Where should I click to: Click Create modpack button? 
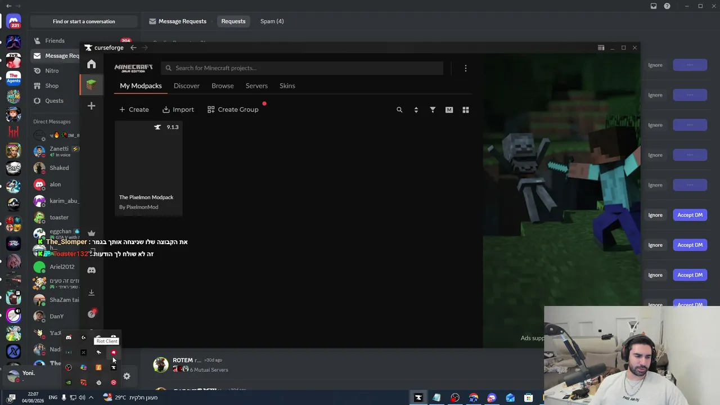click(x=134, y=110)
